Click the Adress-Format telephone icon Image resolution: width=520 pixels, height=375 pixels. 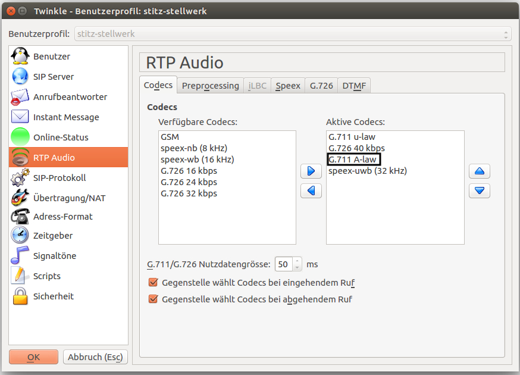[x=20, y=217]
